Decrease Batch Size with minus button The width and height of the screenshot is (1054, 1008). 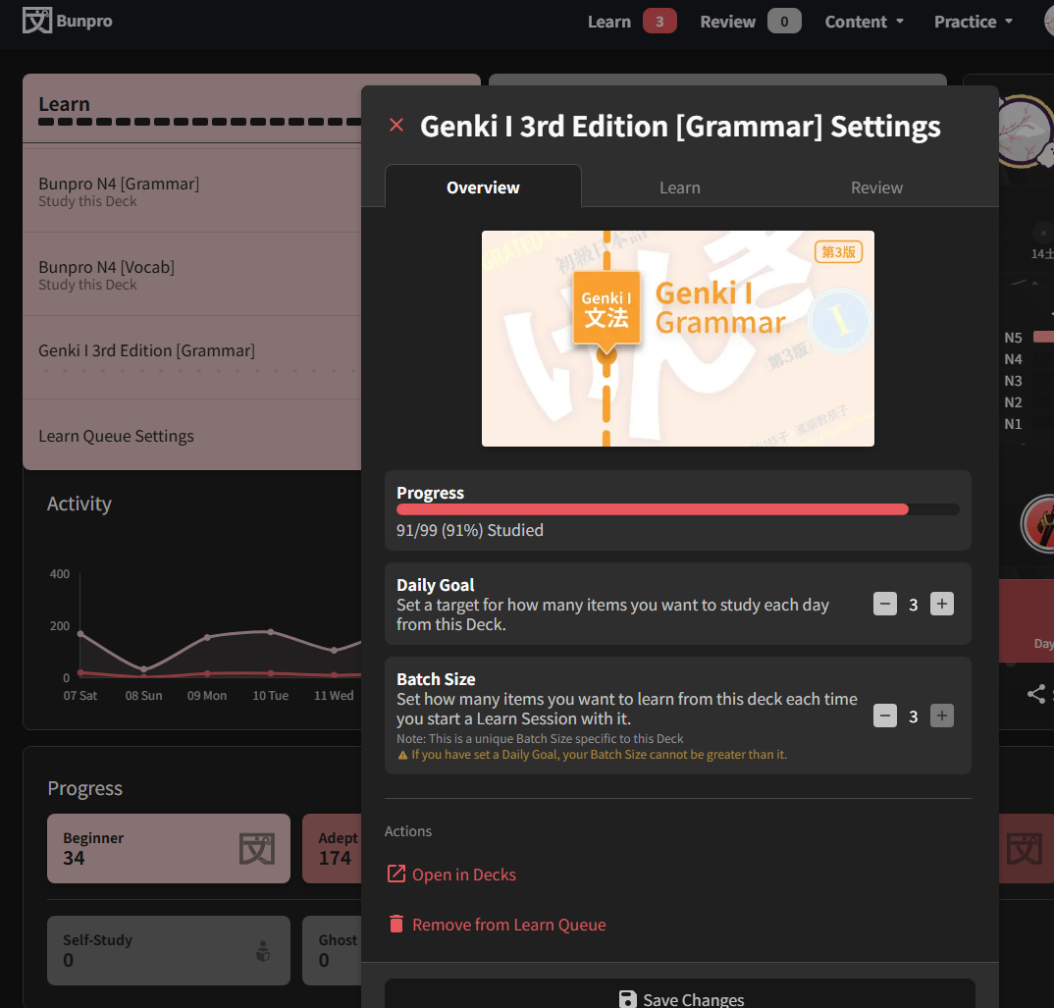click(x=885, y=716)
